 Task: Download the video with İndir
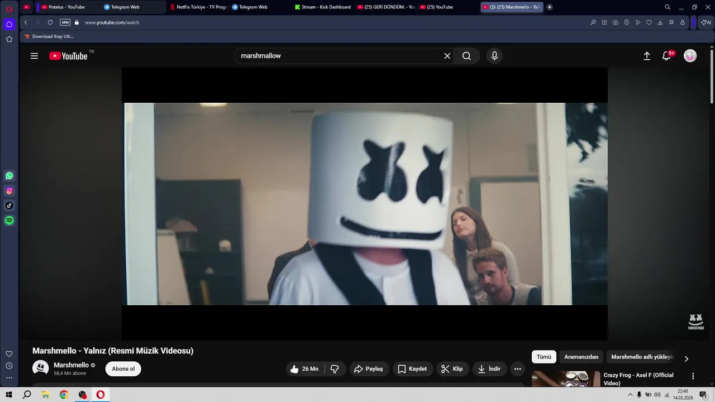click(489, 369)
